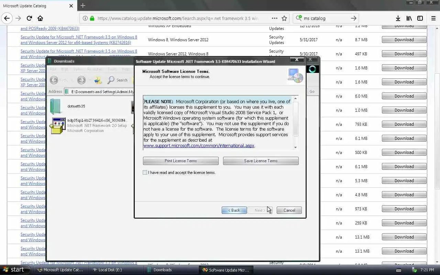440x275 pixels.
Task: Click the security shield tray icon
Action: (414, 270)
